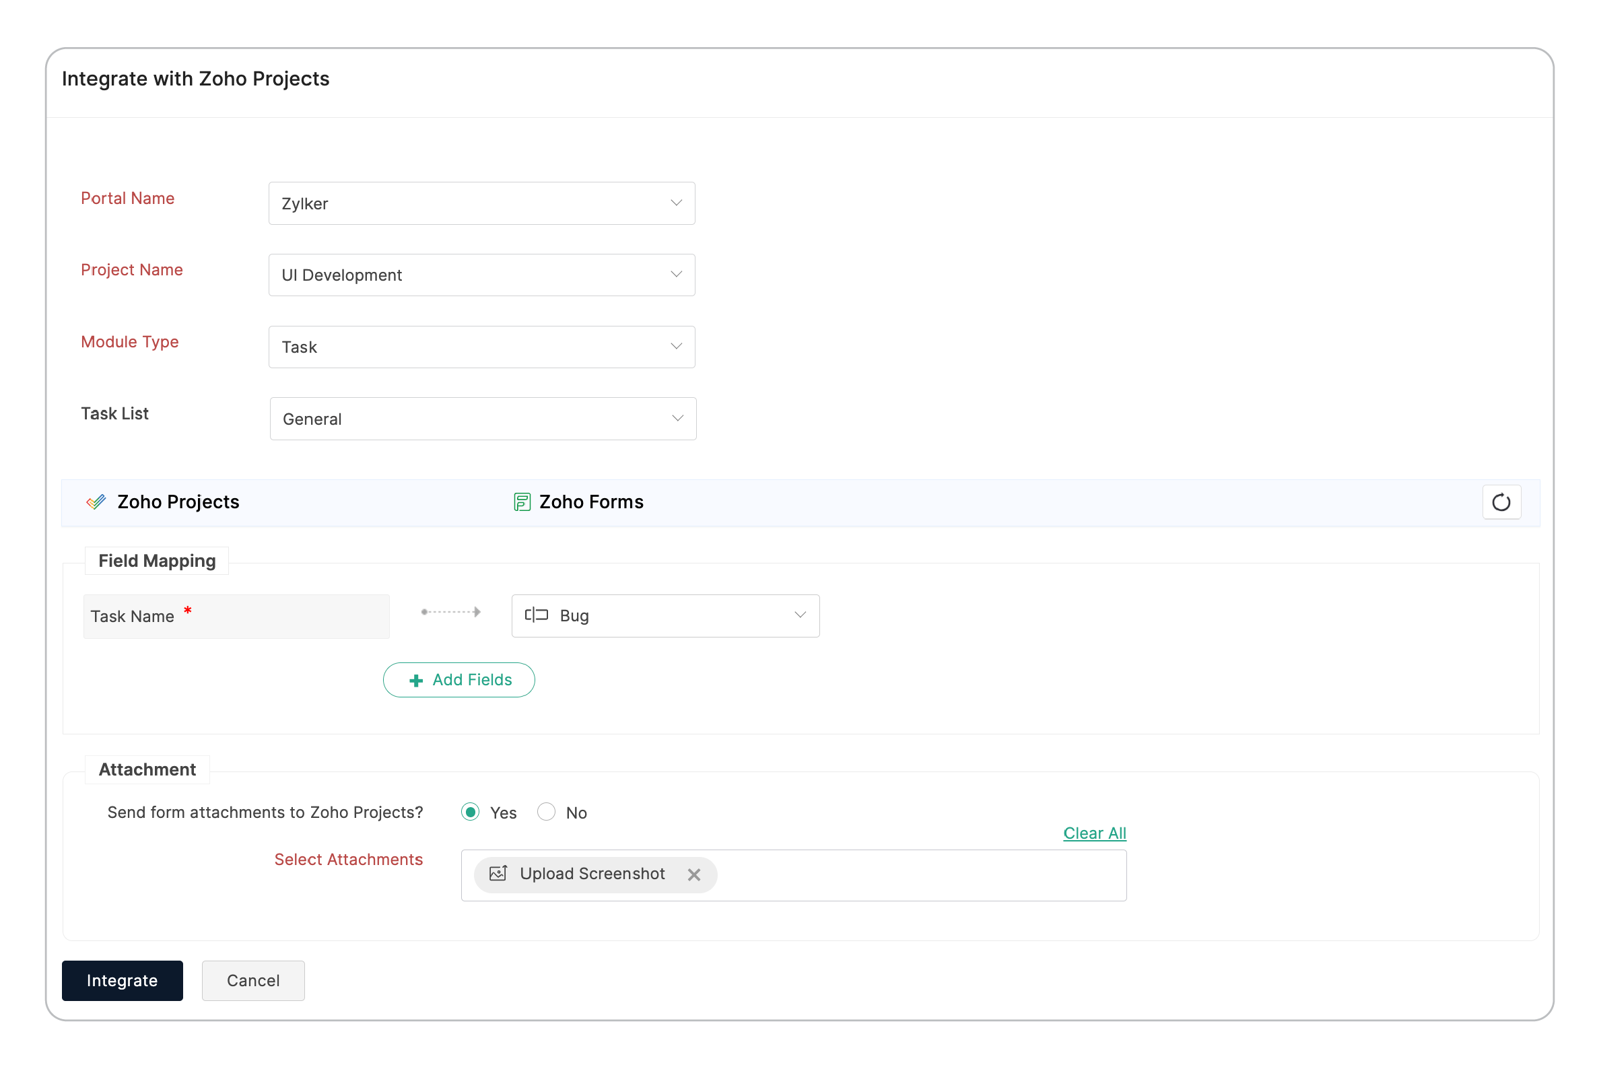The height and width of the screenshot is (1069, 1597).
Task: Click the Zoho Projects logo icon
Action: click(96, 502)
